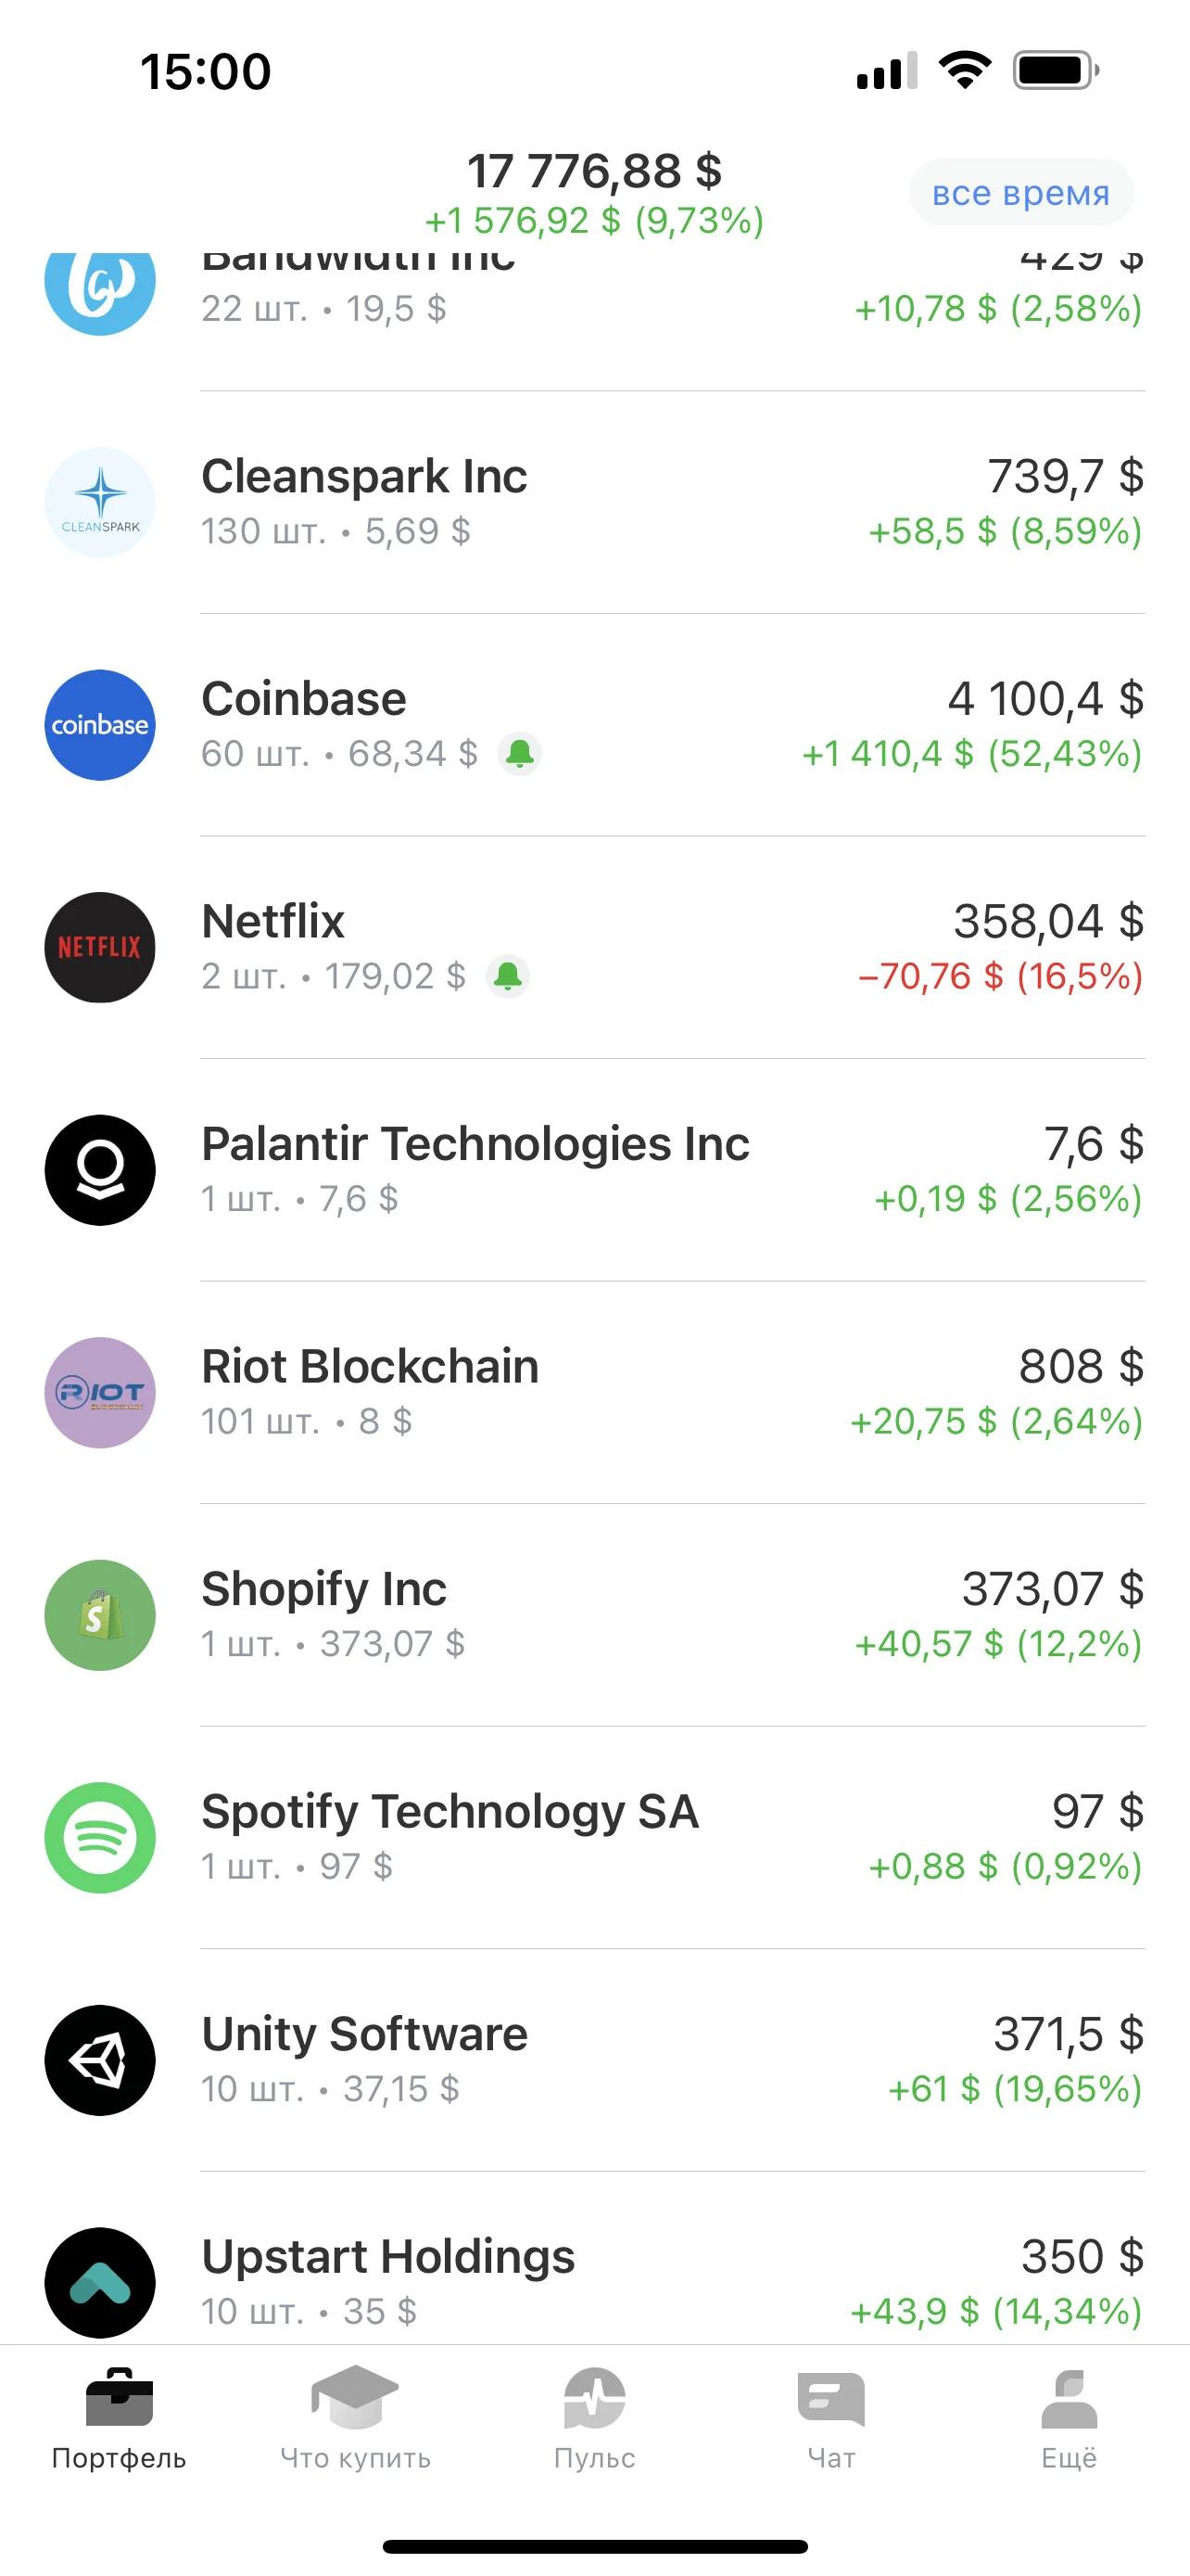The height and width of the screenshot is (2576, 1190).
Task: Tap the Netflix logo icon
Action: pyautogui.click(x=100, y=947)
